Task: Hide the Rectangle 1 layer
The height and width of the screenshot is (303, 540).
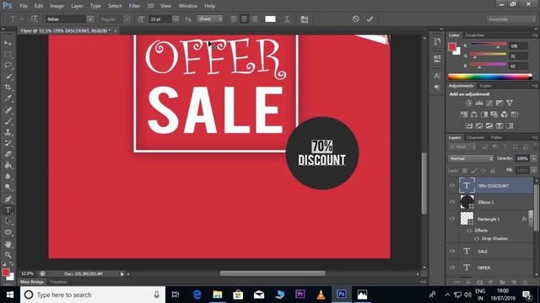Action: [x=452, y=219]
